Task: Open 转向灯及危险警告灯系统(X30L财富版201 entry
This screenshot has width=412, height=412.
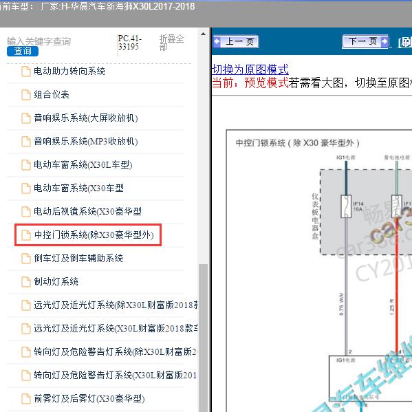Action: (116, 376)
